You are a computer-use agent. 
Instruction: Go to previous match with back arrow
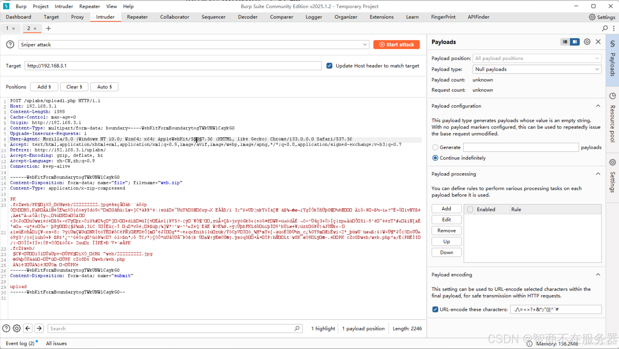coord(28,328)
